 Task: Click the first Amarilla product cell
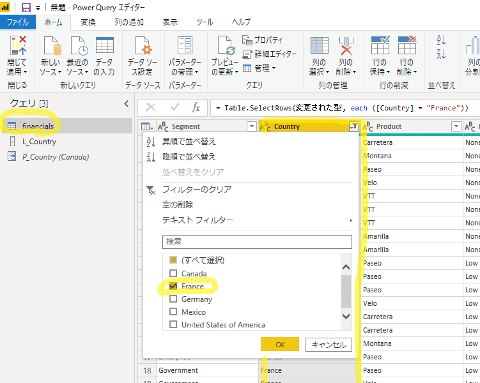point(412,236)
